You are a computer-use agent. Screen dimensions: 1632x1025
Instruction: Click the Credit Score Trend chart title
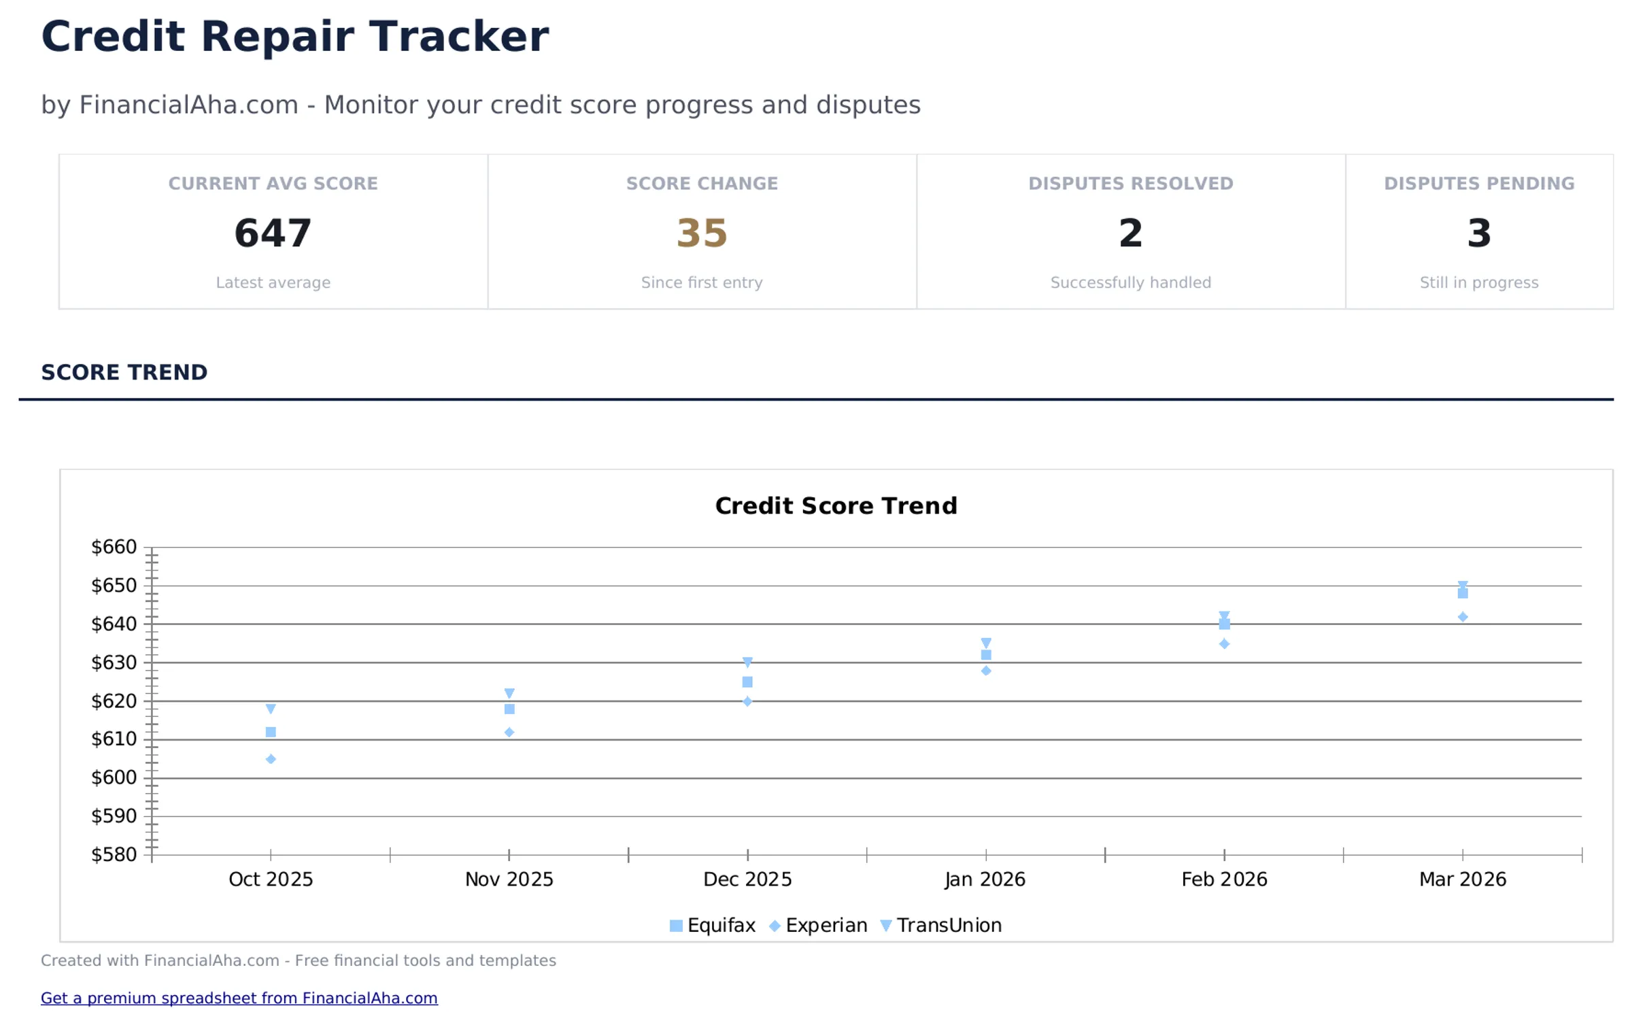click(835, 505)
